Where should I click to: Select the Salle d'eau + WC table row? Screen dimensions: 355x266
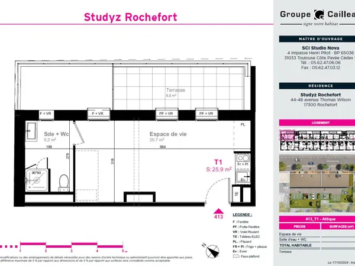(317, 239)
